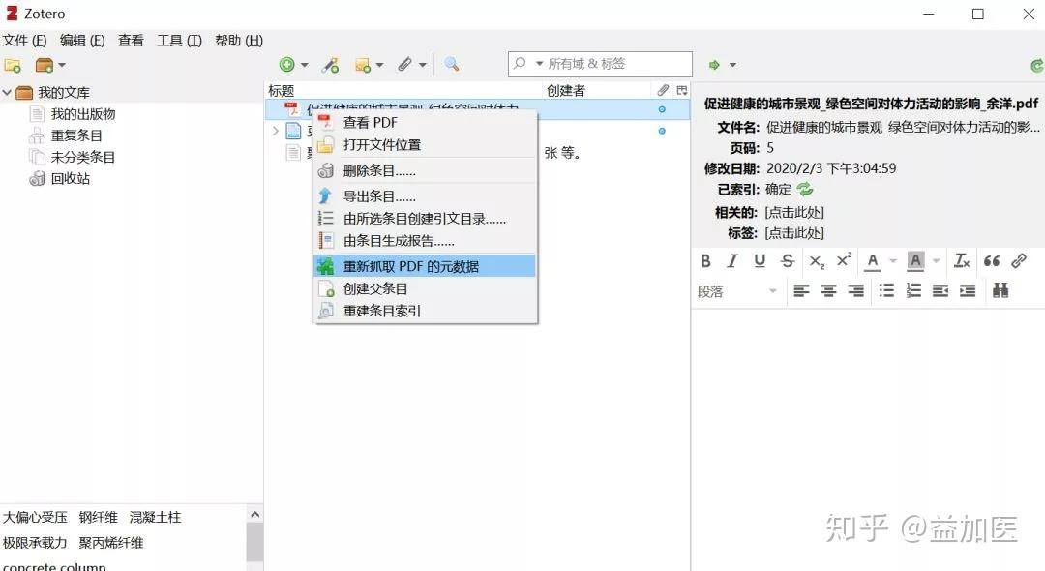Screen dimensions: 1045x571
Task: Apply the background highlight color button
Action: tap(915, 261)
